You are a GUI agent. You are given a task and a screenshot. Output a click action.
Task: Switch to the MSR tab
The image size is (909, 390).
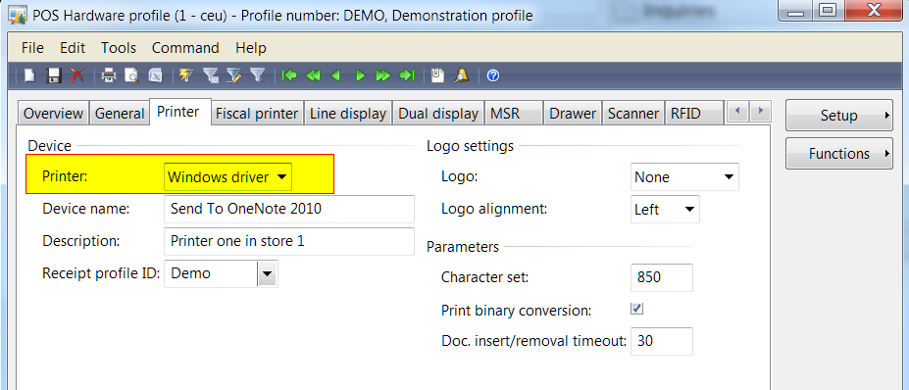[514, 114]
